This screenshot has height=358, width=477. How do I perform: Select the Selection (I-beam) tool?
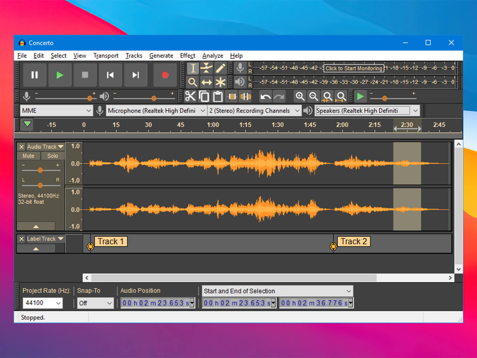pyautogui.click(x=193, y=68)
